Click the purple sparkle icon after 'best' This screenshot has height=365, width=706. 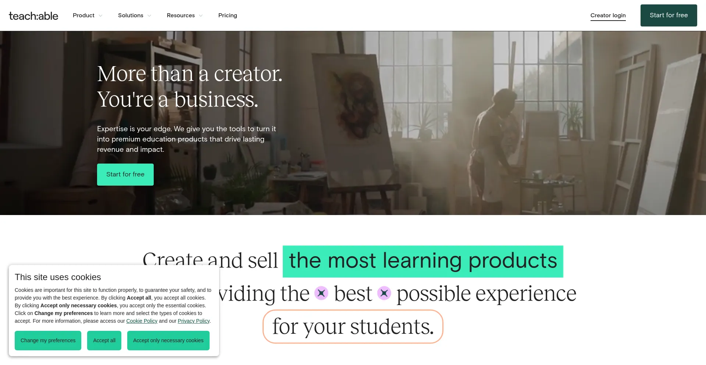point(384,293)
